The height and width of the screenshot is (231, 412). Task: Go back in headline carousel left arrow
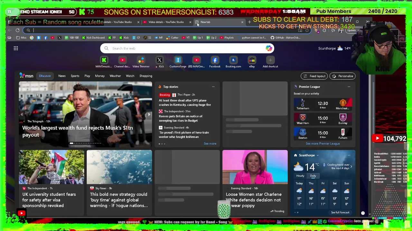pos(22,115)
